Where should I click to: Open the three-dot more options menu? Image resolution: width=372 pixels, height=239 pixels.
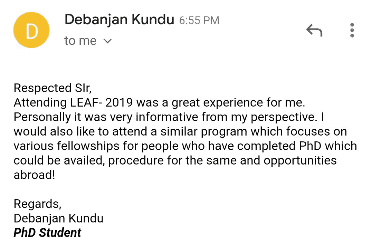(352, 30)
